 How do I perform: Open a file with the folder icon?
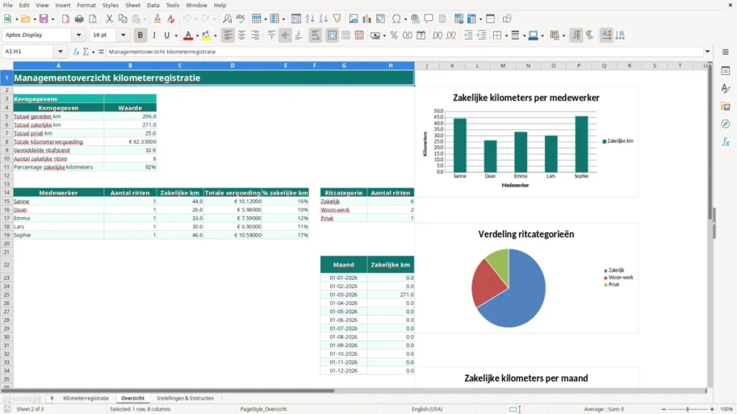tap(25, 19)
